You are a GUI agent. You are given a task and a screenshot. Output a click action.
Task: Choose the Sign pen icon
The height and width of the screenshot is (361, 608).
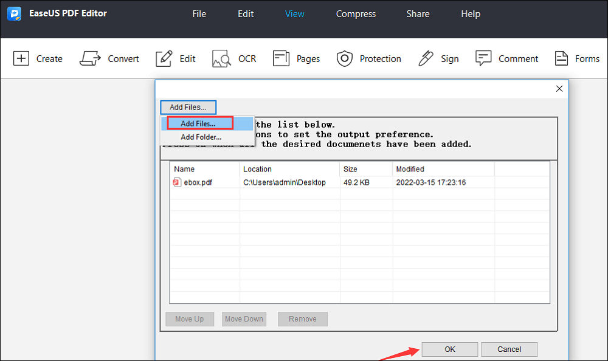[426, 58]
